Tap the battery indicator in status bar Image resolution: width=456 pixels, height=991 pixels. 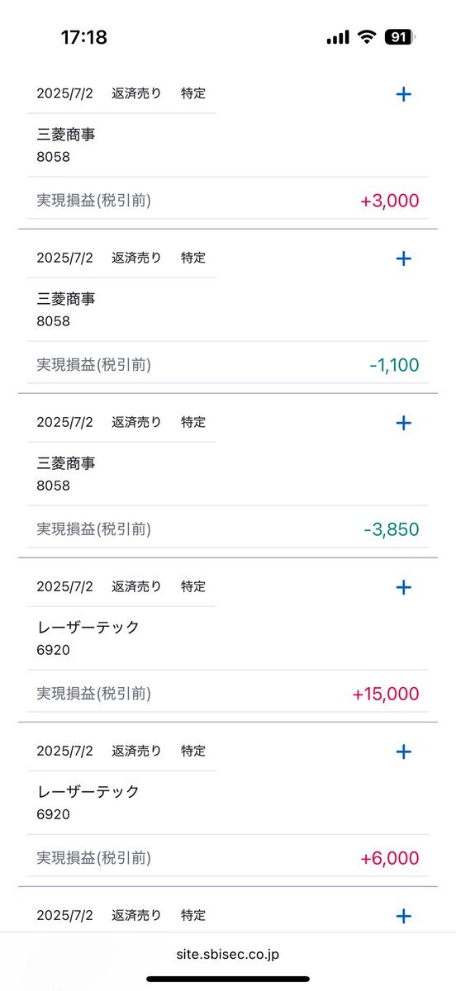pos(400,37)
